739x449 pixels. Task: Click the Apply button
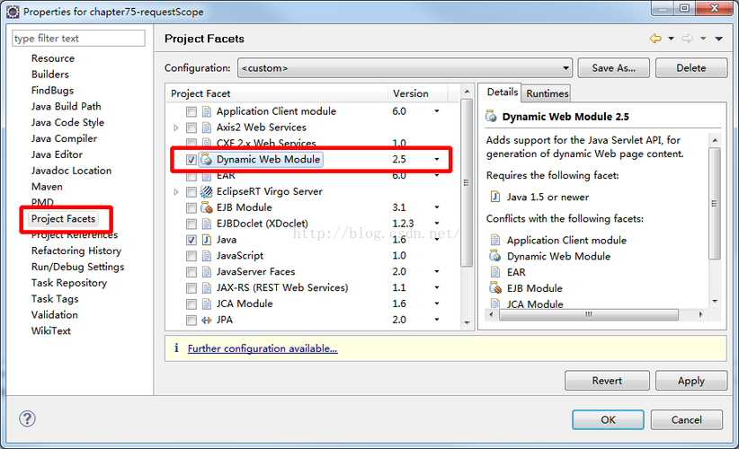pos(690,381)
